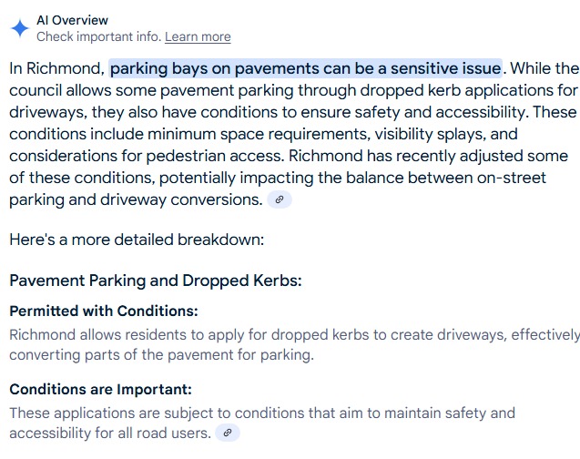Open the source link icon after 'driveway conversions.'
The height and width of the screenshot is (459, 580).
280,199
